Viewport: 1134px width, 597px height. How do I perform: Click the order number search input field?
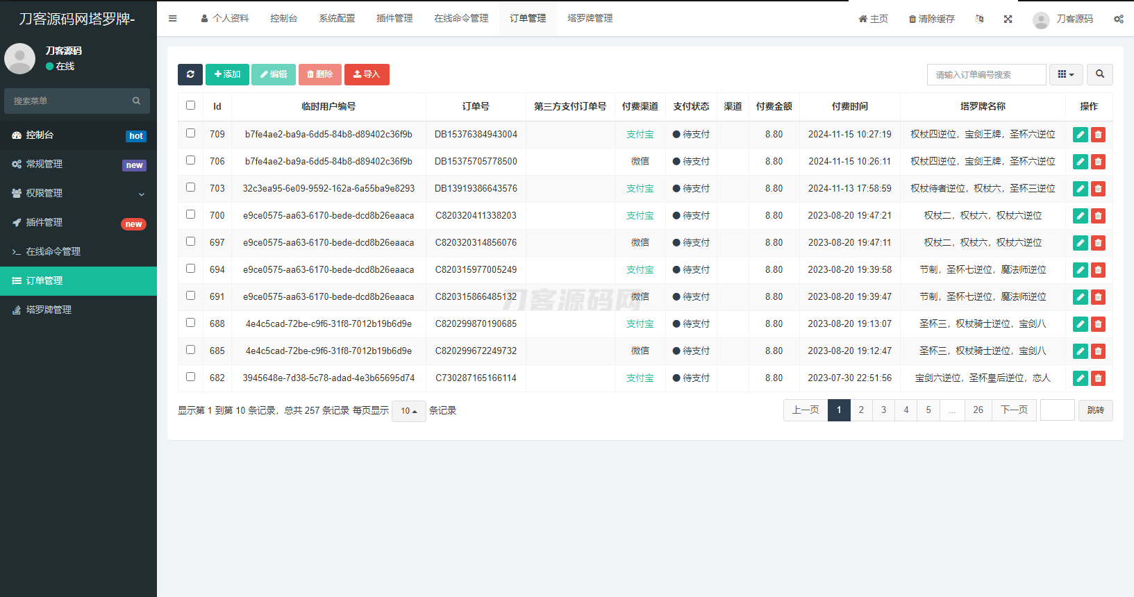point(985,74)
